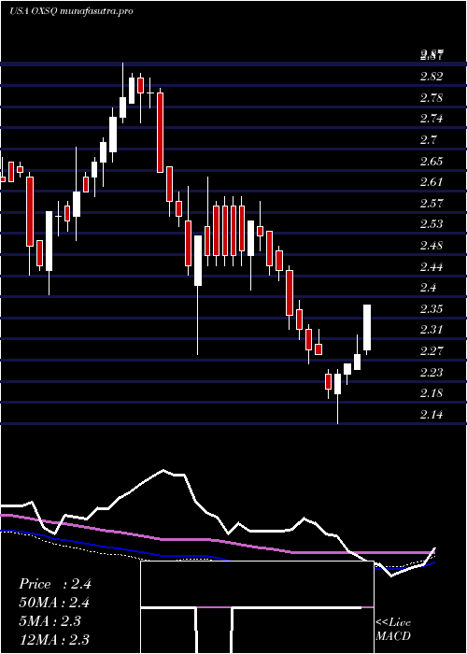Select the 2.53 price axis label

point(432,224)
